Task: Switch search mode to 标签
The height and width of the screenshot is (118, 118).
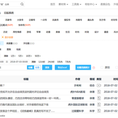Action: [x=37, y=68]
